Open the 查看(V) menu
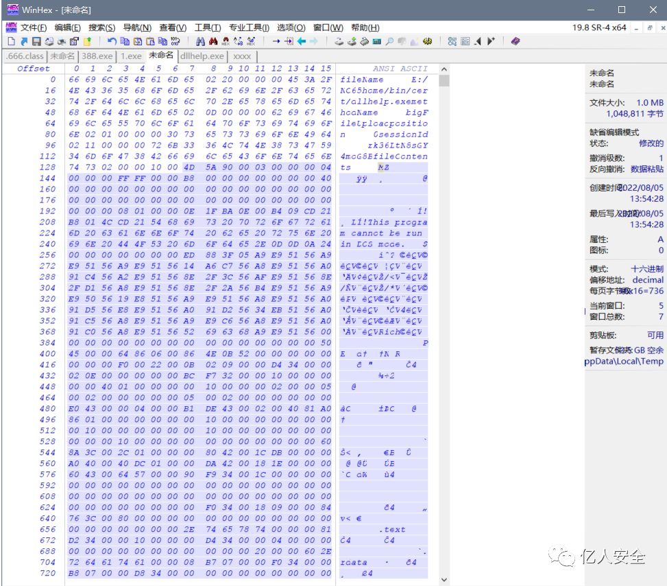This screenshot has height=586, width=667. tap(173, 27)
